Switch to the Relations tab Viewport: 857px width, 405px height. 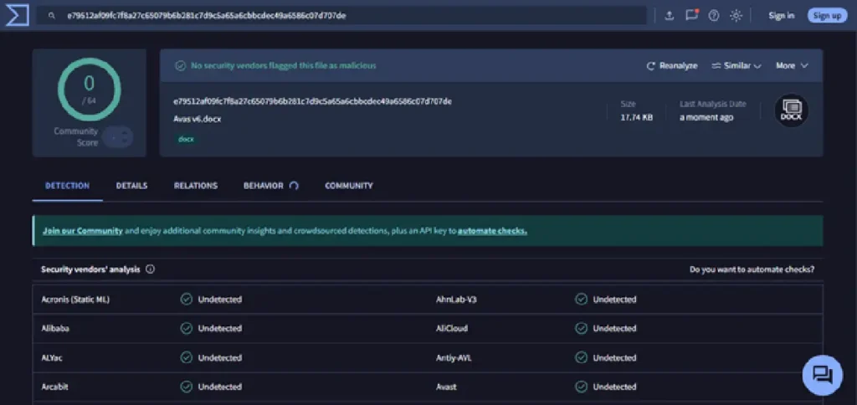pos(196,186)
